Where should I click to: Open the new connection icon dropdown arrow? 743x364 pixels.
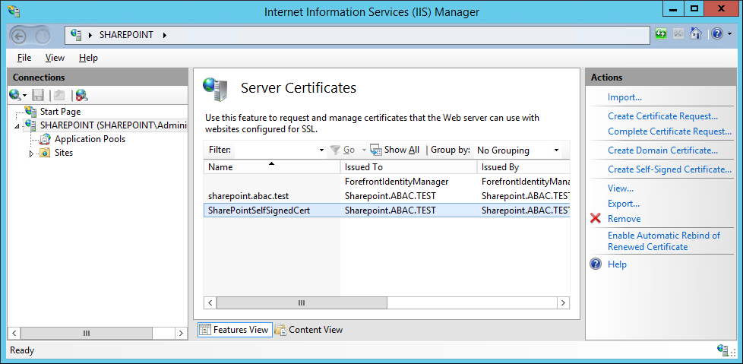(x=24, y=97)
